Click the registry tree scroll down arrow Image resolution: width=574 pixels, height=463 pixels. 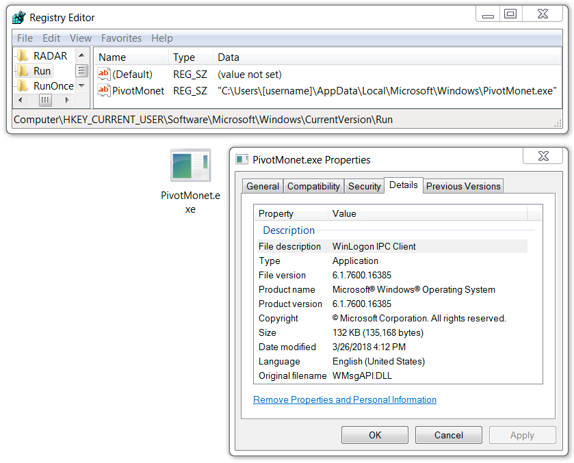pos(81,86)
